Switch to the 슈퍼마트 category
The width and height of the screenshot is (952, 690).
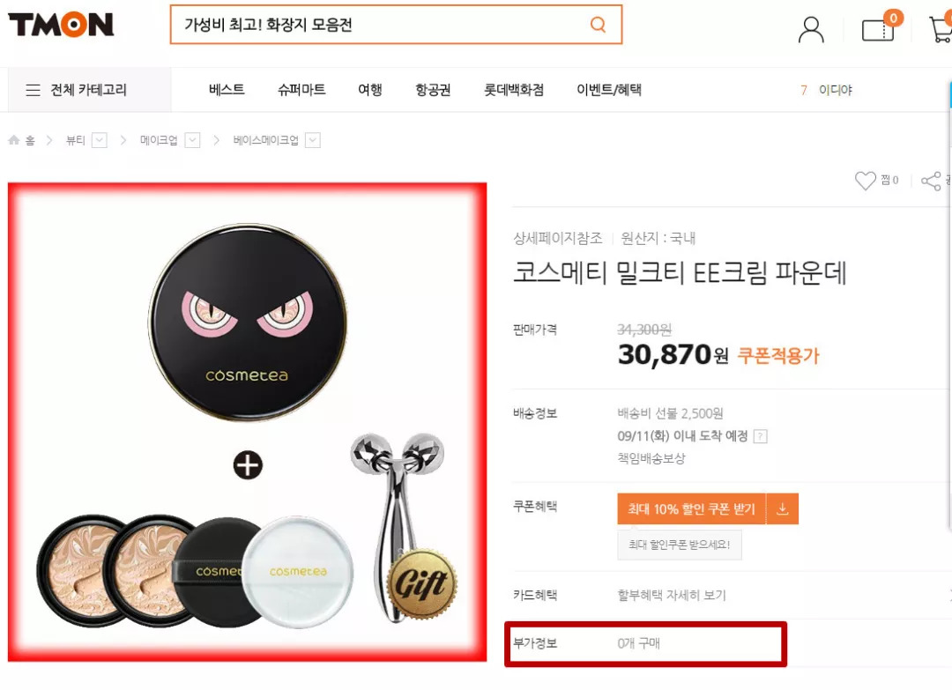[300, 90]
